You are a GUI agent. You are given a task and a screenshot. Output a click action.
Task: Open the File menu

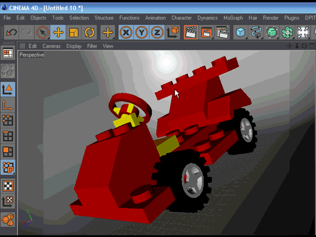tap(7, 18)
